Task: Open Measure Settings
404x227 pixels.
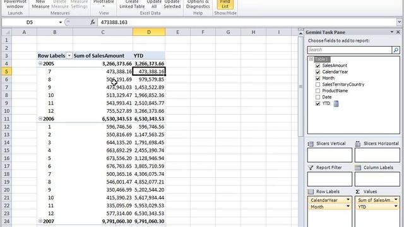Action: click(79, 4)
